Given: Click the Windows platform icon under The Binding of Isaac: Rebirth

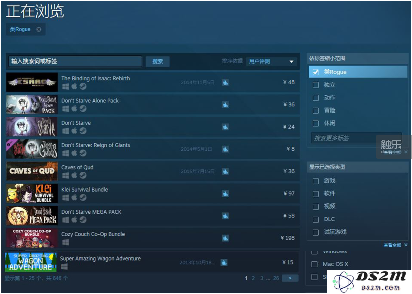Looking at the screenshot, I should 66,86.
